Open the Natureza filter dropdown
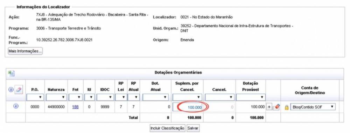The image size is (350, 133). coord(56,97)
